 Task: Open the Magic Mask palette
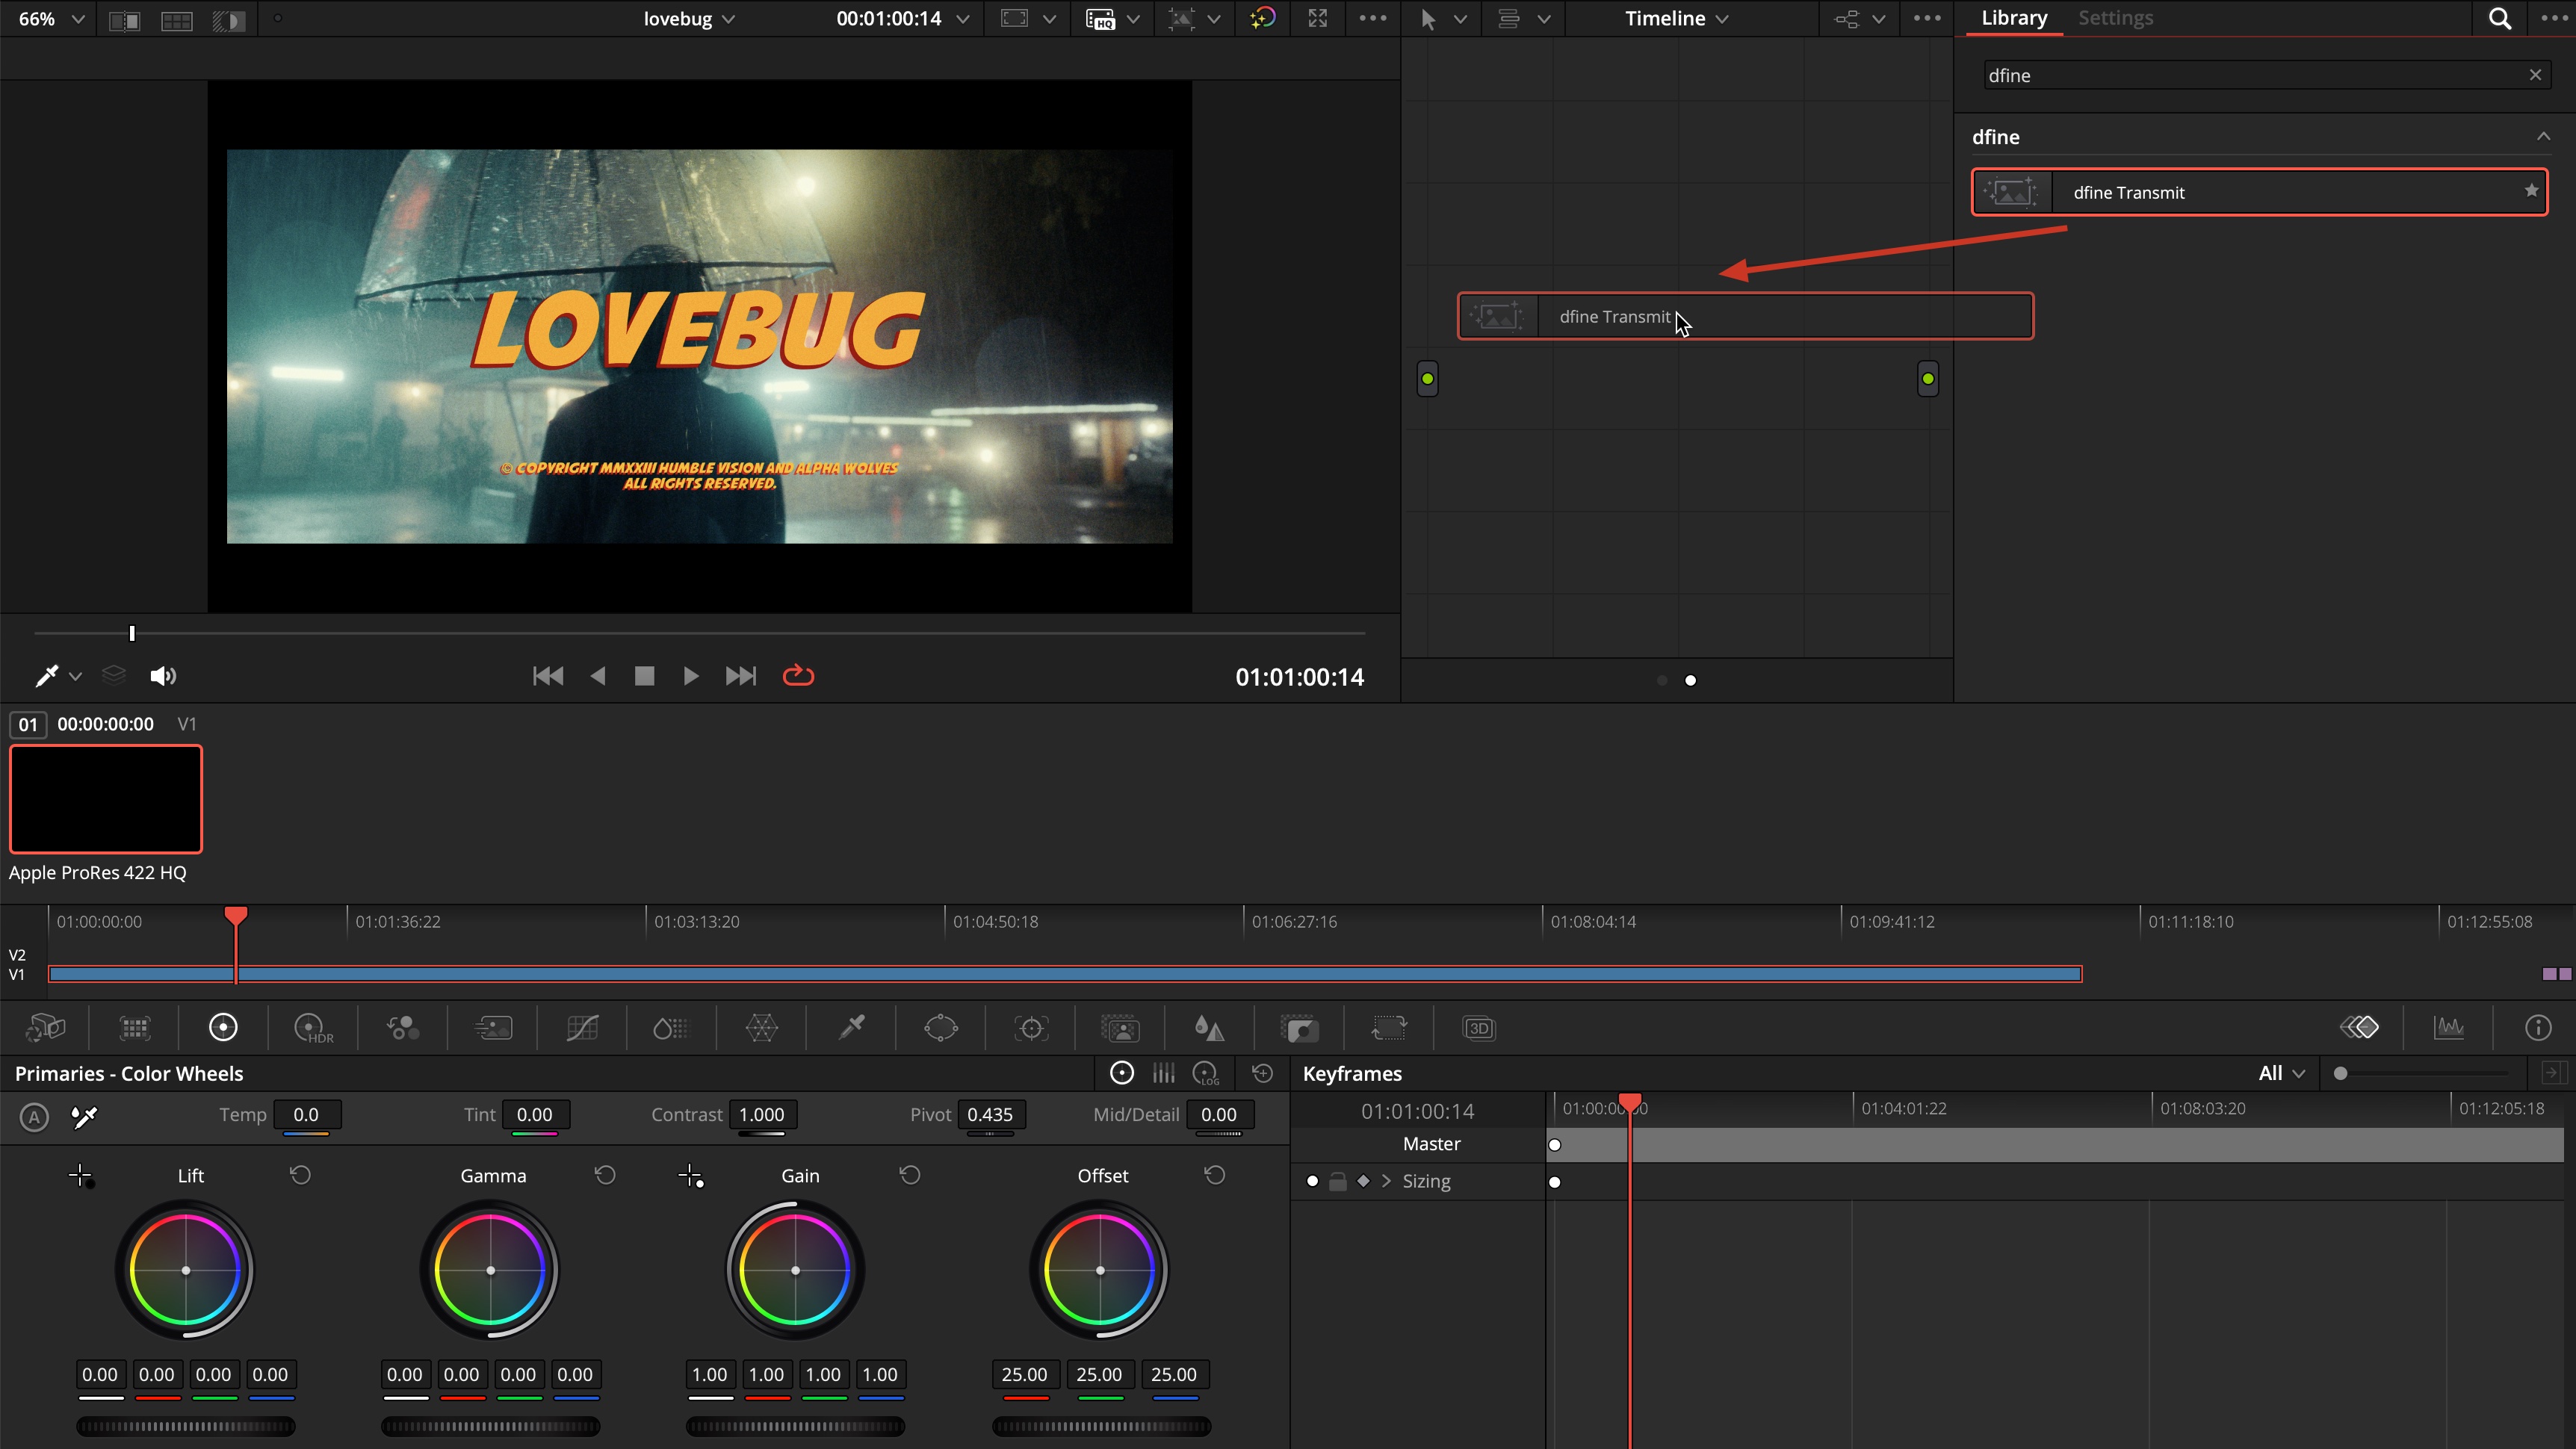coord(1120,1028)
